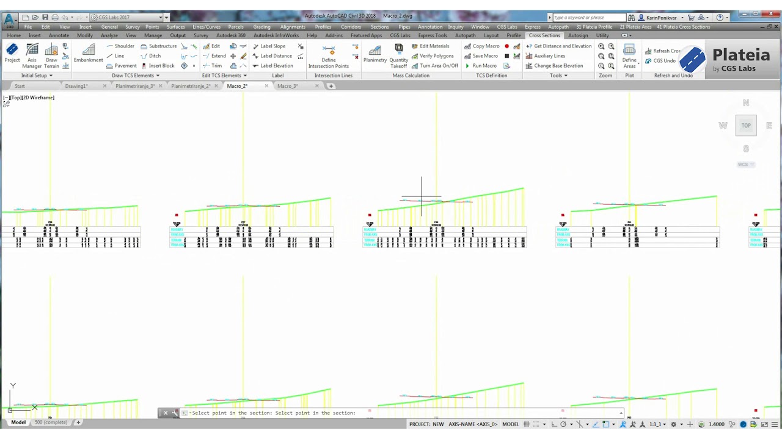
Task: Open Axis Manager
Action: [x=32, y=55]
